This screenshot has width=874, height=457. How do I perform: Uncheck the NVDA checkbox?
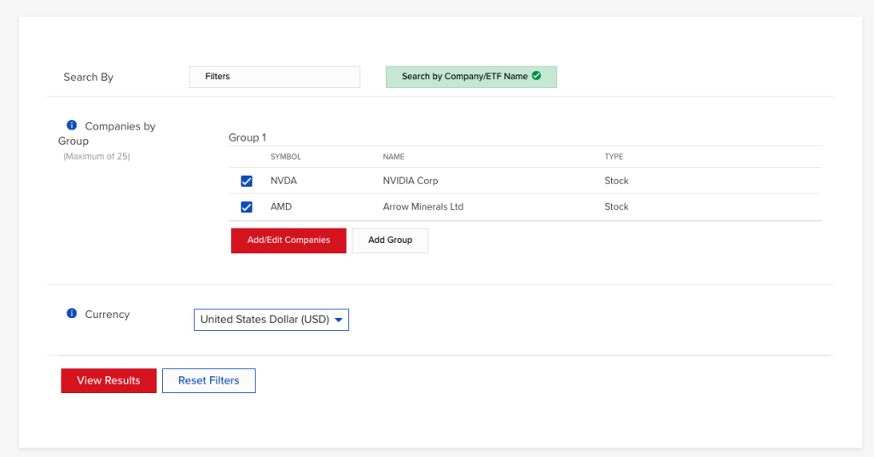pyautogui.click(x=247, y=181)
